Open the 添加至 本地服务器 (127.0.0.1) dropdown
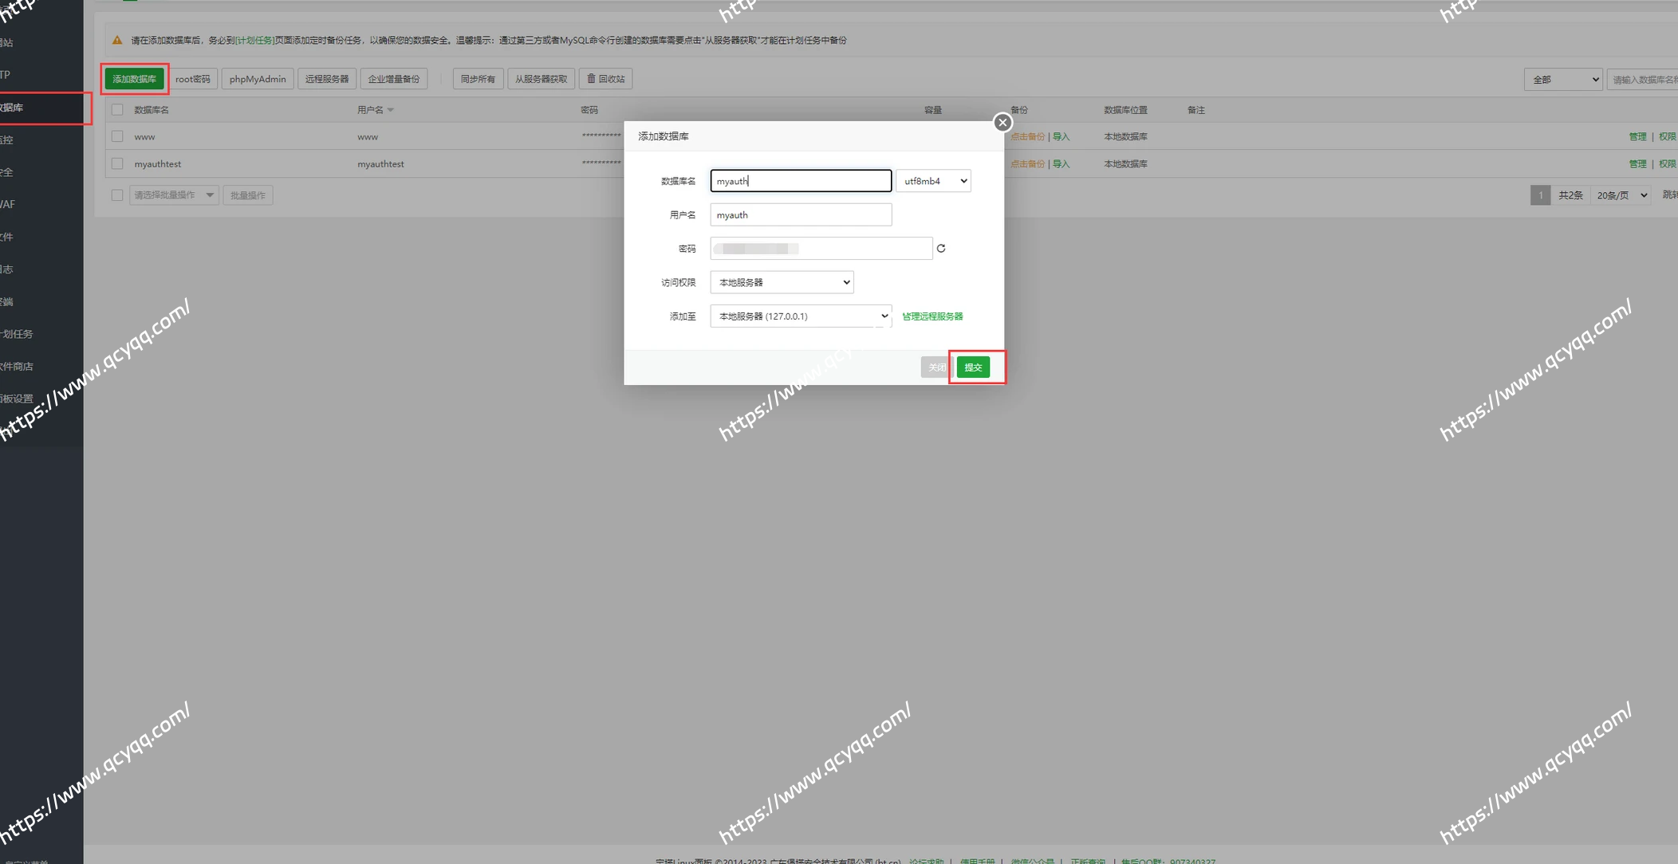Screen dimensions: 1678x864 pos(801,316)
